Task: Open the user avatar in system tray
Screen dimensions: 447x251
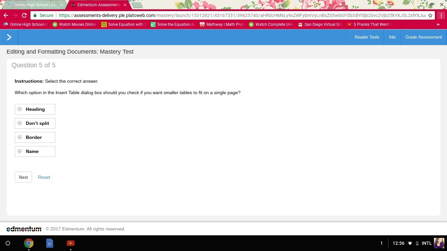Action: (439, 243)
